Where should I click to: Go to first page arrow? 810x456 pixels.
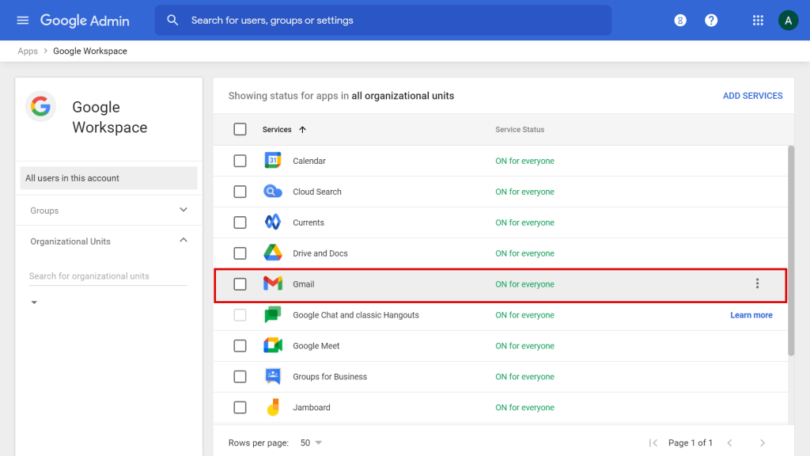click(x=653, y=443)
